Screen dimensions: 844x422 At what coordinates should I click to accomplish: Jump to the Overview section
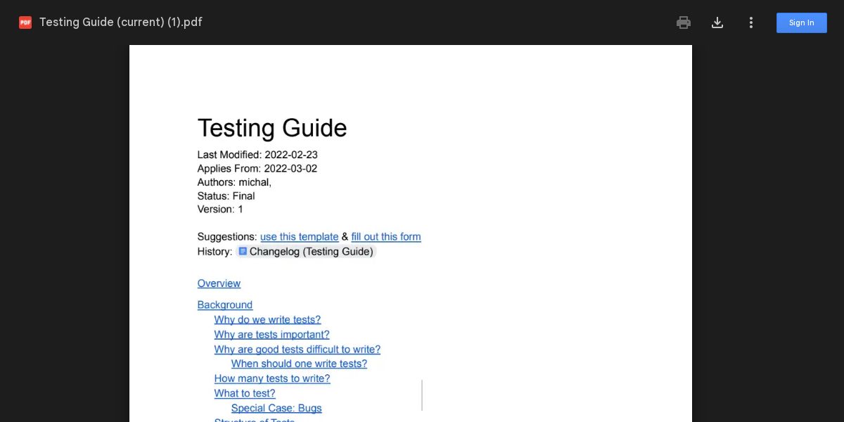[x=219, y=283]
